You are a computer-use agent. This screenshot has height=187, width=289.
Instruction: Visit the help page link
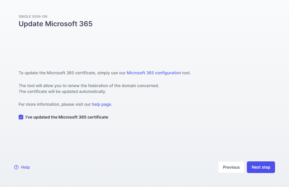[101, 104]
